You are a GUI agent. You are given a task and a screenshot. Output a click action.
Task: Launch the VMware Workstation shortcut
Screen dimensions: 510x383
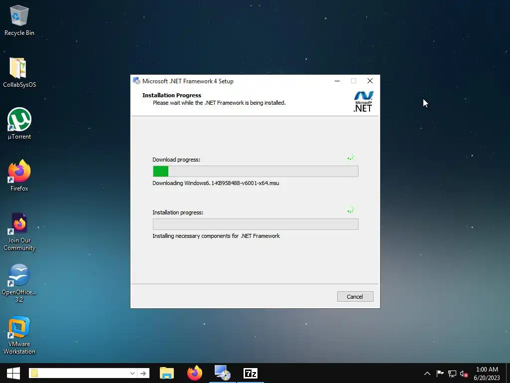click(19, 336)
